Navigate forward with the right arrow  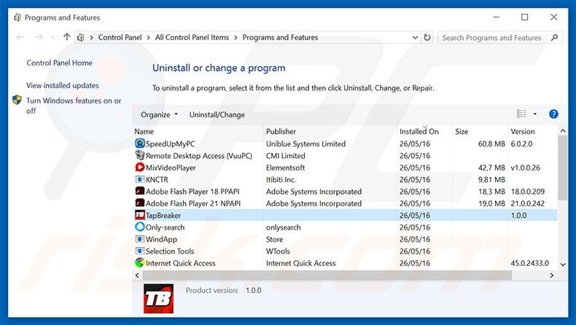click(39, 37)
